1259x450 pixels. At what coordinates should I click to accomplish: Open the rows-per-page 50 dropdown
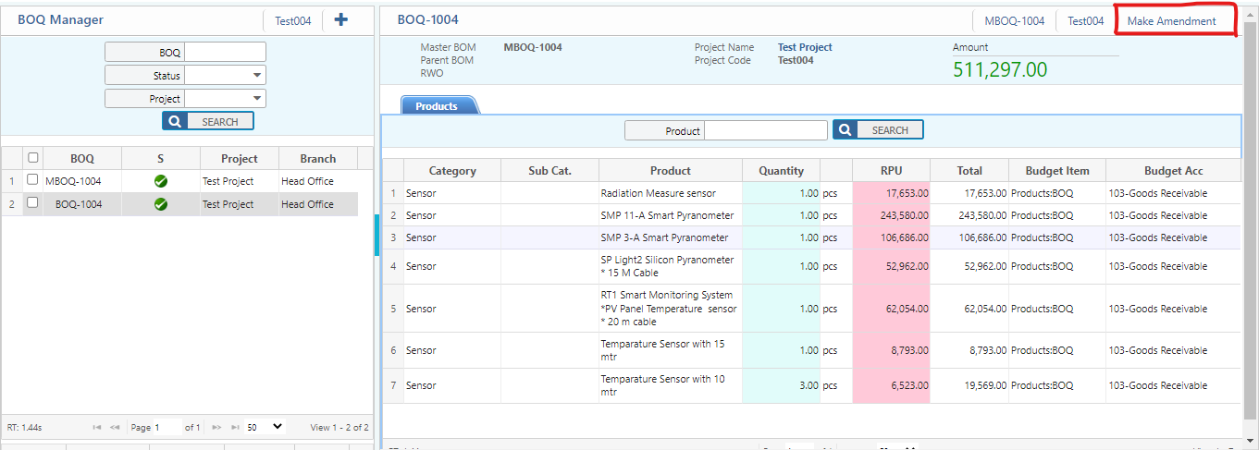click(265, 427)
